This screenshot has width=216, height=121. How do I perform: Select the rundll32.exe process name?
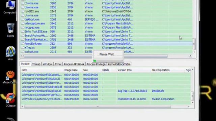tap(31, 11)
